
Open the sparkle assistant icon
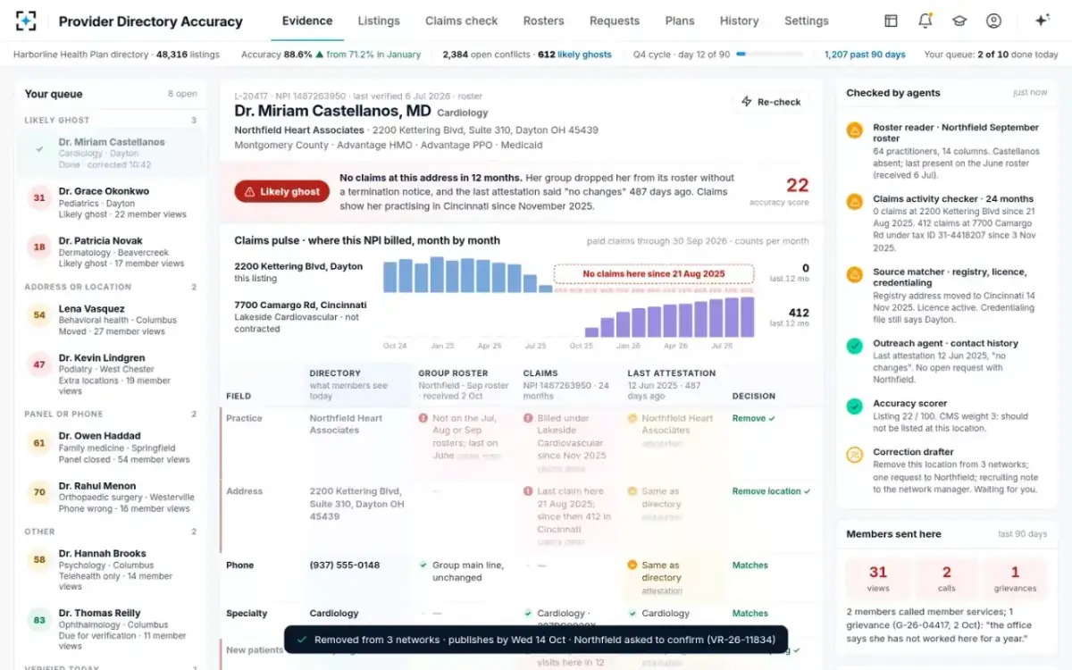click(x=1042, y=21)
